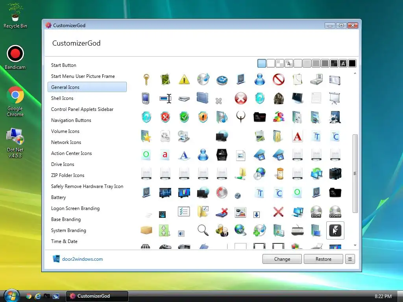Select the red circle X error icon
This screenshot has width=403, height=302.
[241, 98]
